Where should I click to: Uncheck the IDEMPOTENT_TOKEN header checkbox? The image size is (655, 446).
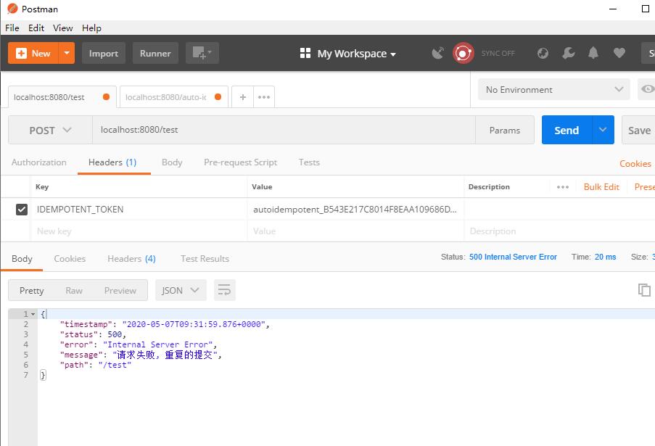(21, 209)
